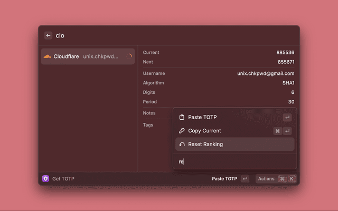Click the current TOTP code 885536
338x211 pixels.
285,53
